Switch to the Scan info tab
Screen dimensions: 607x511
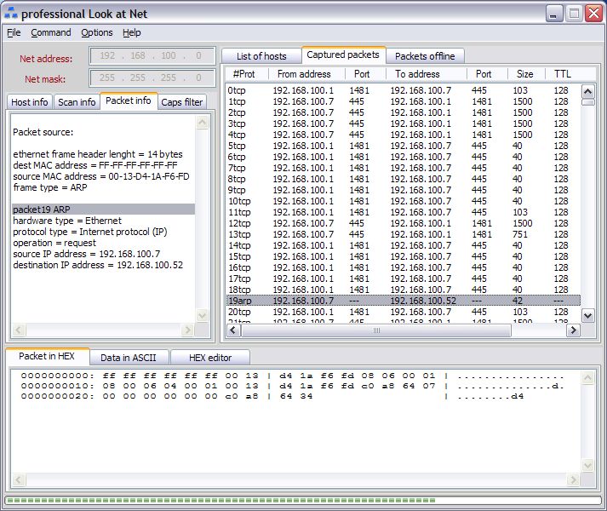point(77,102)
